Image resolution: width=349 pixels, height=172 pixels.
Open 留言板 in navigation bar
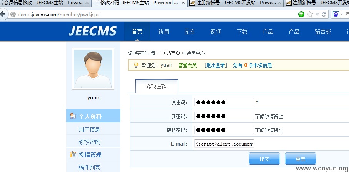coord(323,31)
